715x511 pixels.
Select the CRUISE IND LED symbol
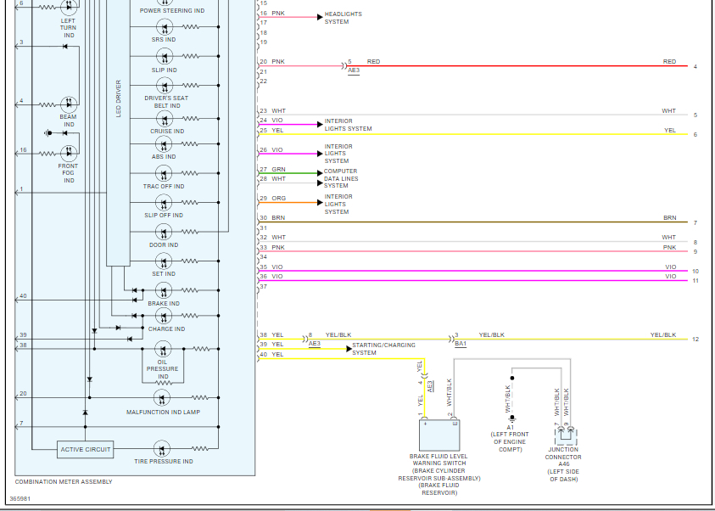(x=164, y=120)
